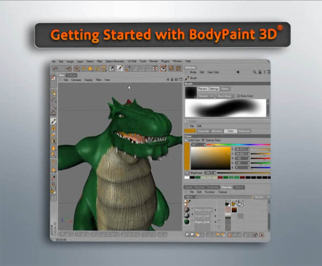Select the Scale tool in top toolbar
The image size is (322, 266).
point(90,69)
